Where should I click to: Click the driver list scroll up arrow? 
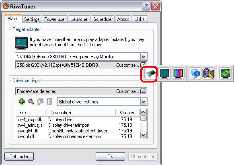pyautogui.click(x=144, y=112)
